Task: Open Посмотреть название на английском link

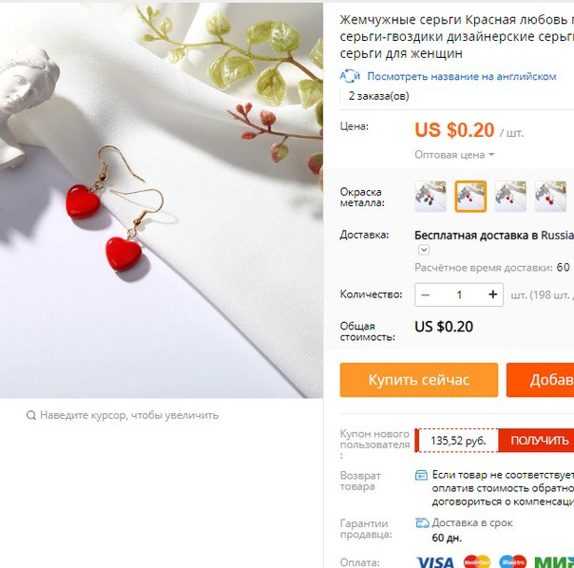Action: [462, 77]
